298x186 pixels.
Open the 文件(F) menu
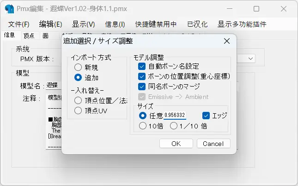(18, 24)
